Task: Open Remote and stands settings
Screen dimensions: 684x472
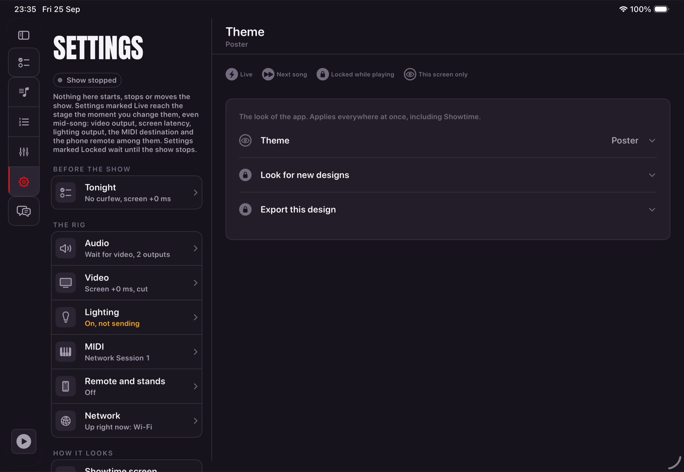Action: pyautogui.click(x=127, y=386)
